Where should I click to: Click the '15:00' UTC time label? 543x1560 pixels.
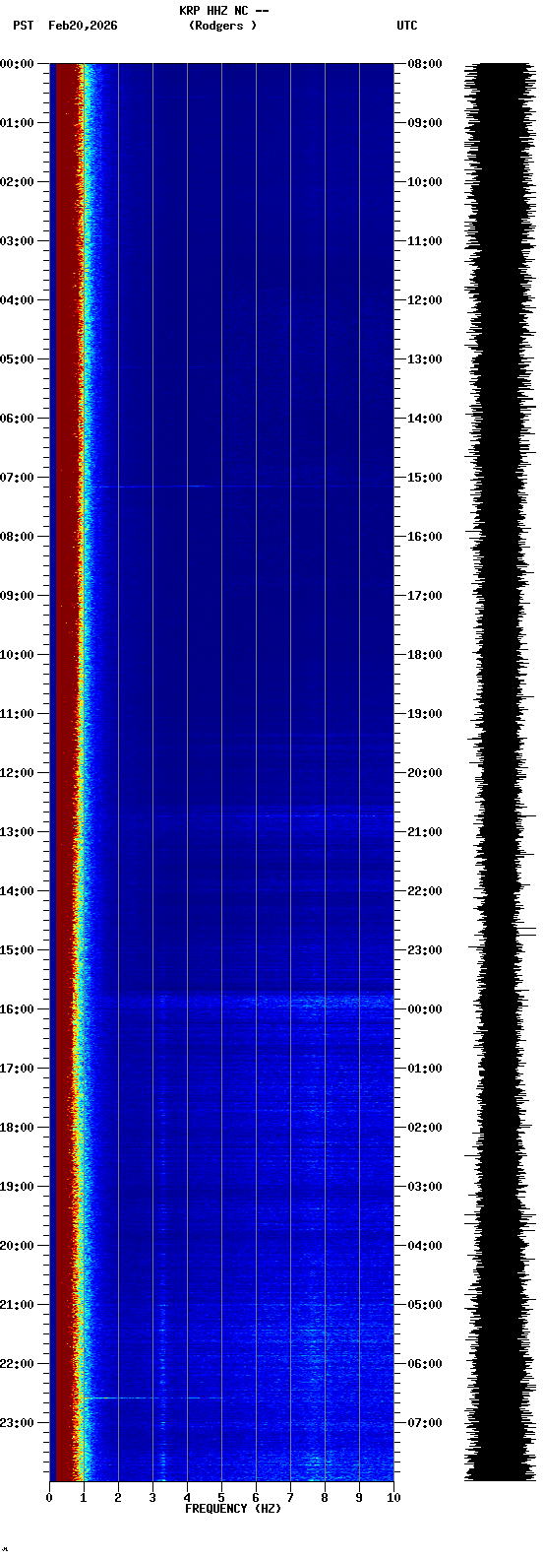(424, 478)
